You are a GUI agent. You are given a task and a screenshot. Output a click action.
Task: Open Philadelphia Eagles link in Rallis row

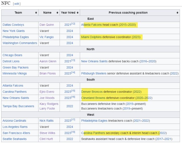click(94, 121)
